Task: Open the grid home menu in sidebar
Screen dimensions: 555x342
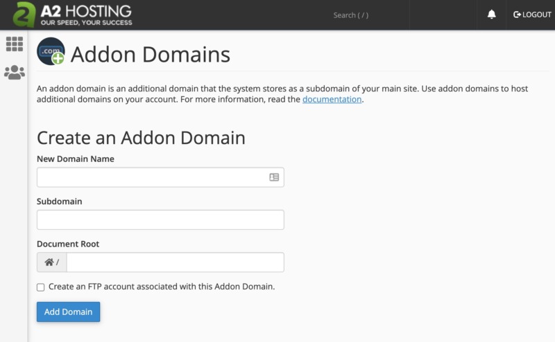Action: 14,44
